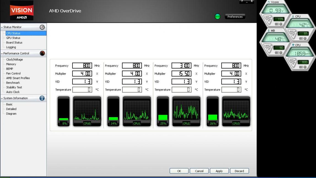Click small panel icon on CPU temperature widget
This screenshot has width=316, height=178.
(301, 39)
